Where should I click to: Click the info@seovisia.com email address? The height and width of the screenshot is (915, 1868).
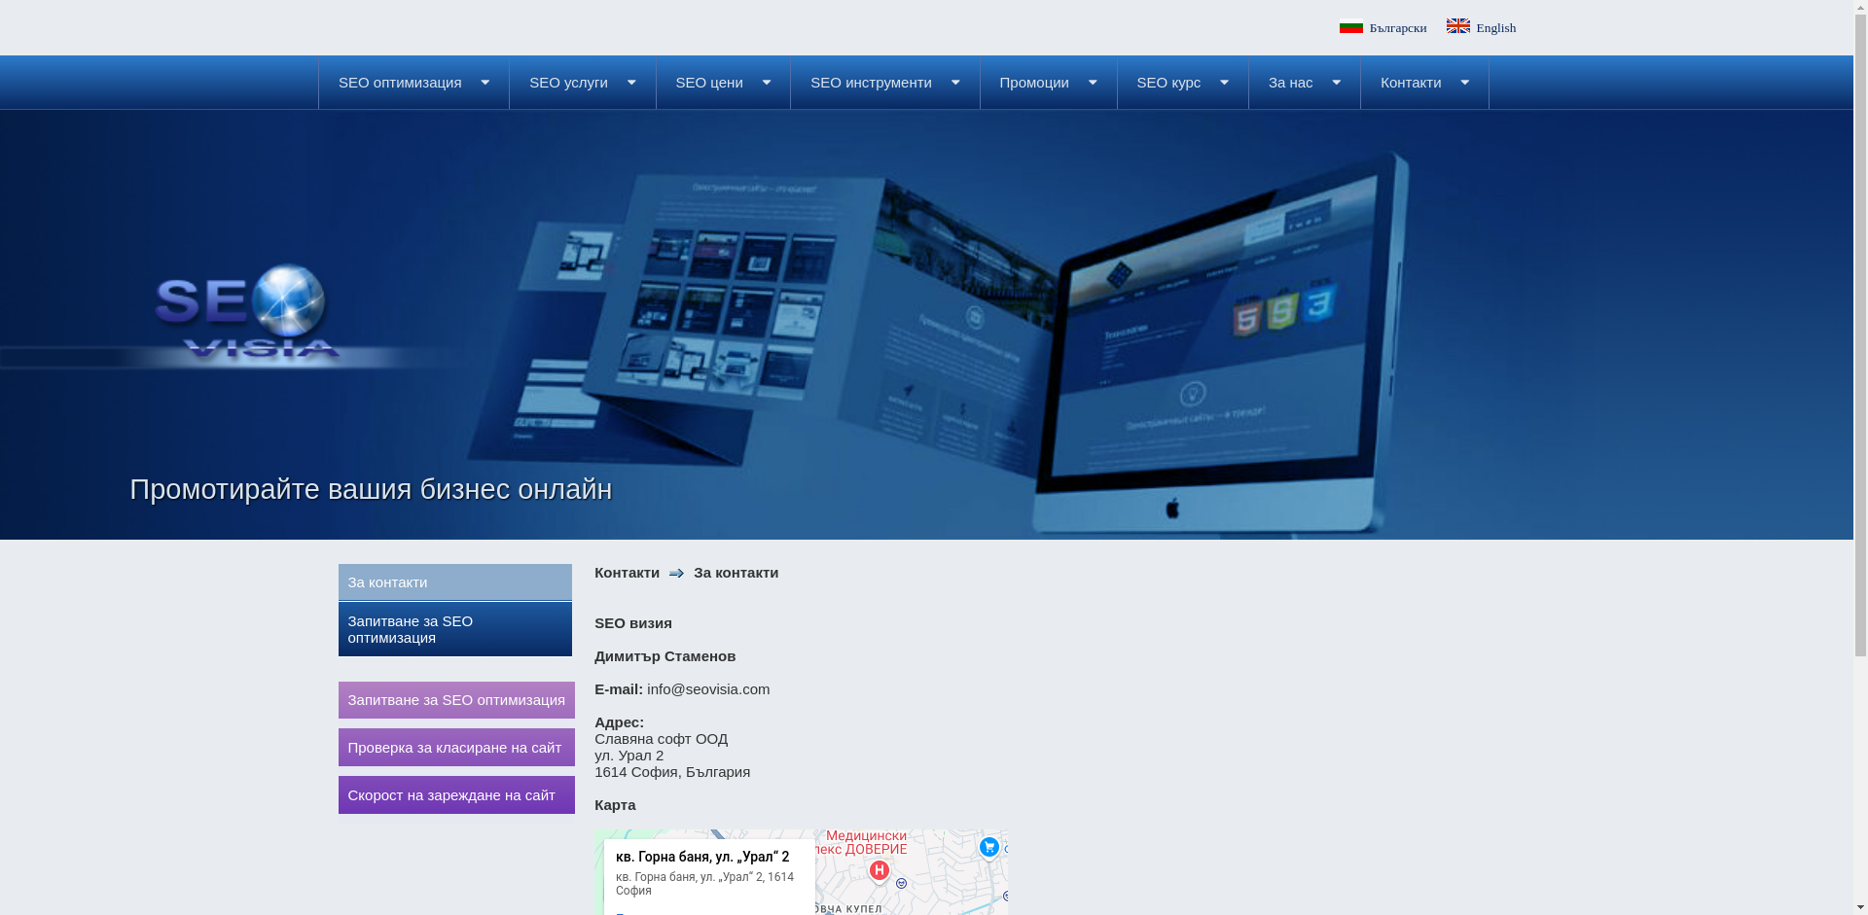708,689
